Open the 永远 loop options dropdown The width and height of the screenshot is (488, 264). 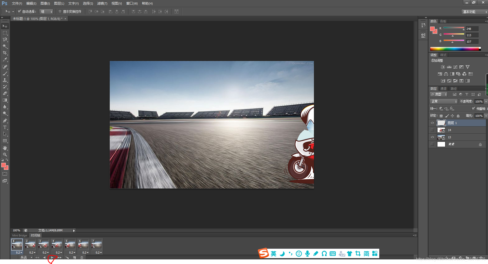click(26, 258)
